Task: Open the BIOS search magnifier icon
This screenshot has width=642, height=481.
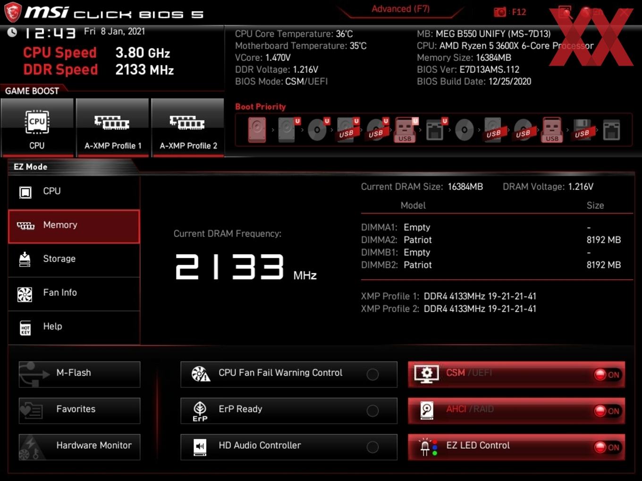Action: [x=565, y=12]
